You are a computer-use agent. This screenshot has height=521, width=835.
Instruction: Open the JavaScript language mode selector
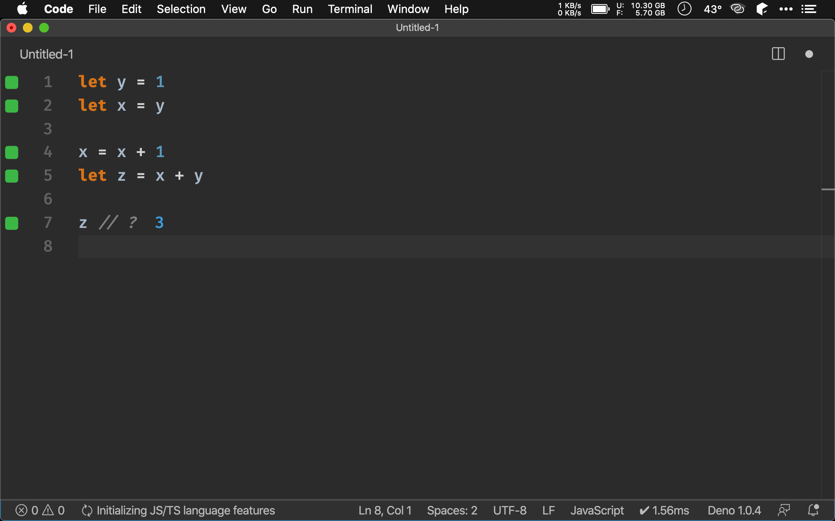point(597,510)
